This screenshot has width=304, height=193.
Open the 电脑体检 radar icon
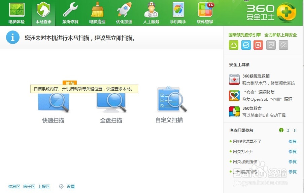[x=17, y=13]
